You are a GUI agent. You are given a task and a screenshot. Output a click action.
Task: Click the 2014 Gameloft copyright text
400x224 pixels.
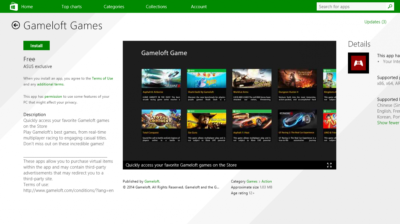coord(171,187)
